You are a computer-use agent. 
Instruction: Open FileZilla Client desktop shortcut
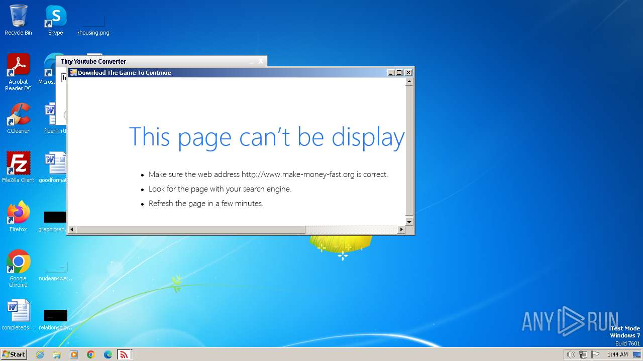(18, 167)
